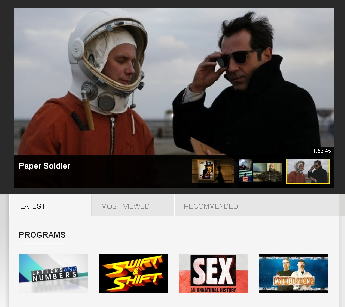The width and height of the screenshot is (345, 307).
Task: Select the highlighted astronaut carousel thumbnail
Action: 308,171
